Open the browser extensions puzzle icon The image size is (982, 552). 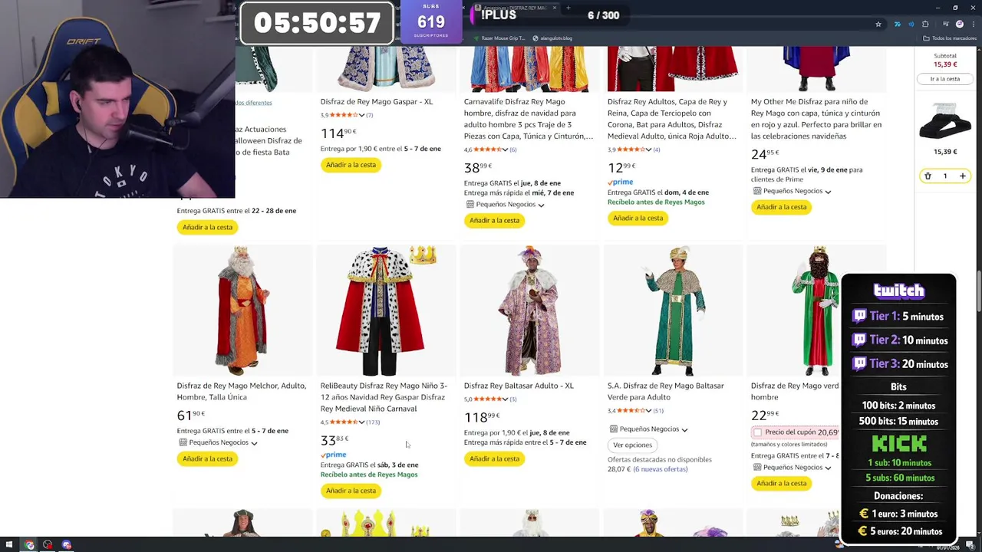(925, 24)
